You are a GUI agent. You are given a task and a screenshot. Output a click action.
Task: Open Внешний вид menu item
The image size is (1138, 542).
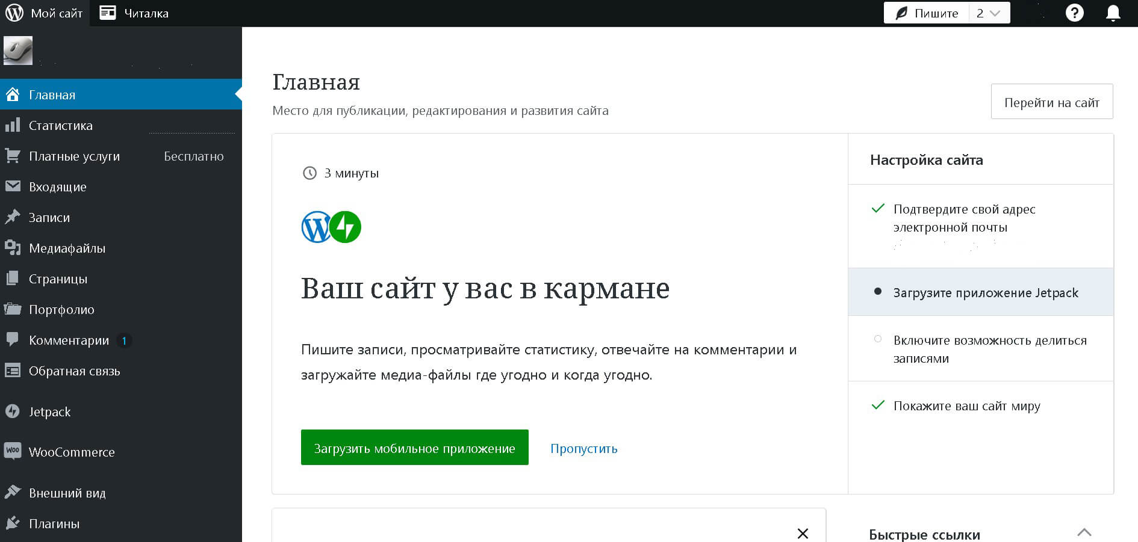[120, 493]
